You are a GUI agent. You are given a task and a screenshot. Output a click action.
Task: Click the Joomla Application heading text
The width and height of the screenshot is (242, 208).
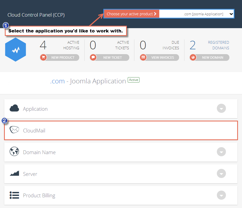pyautogui.click(x=98, y=81)
